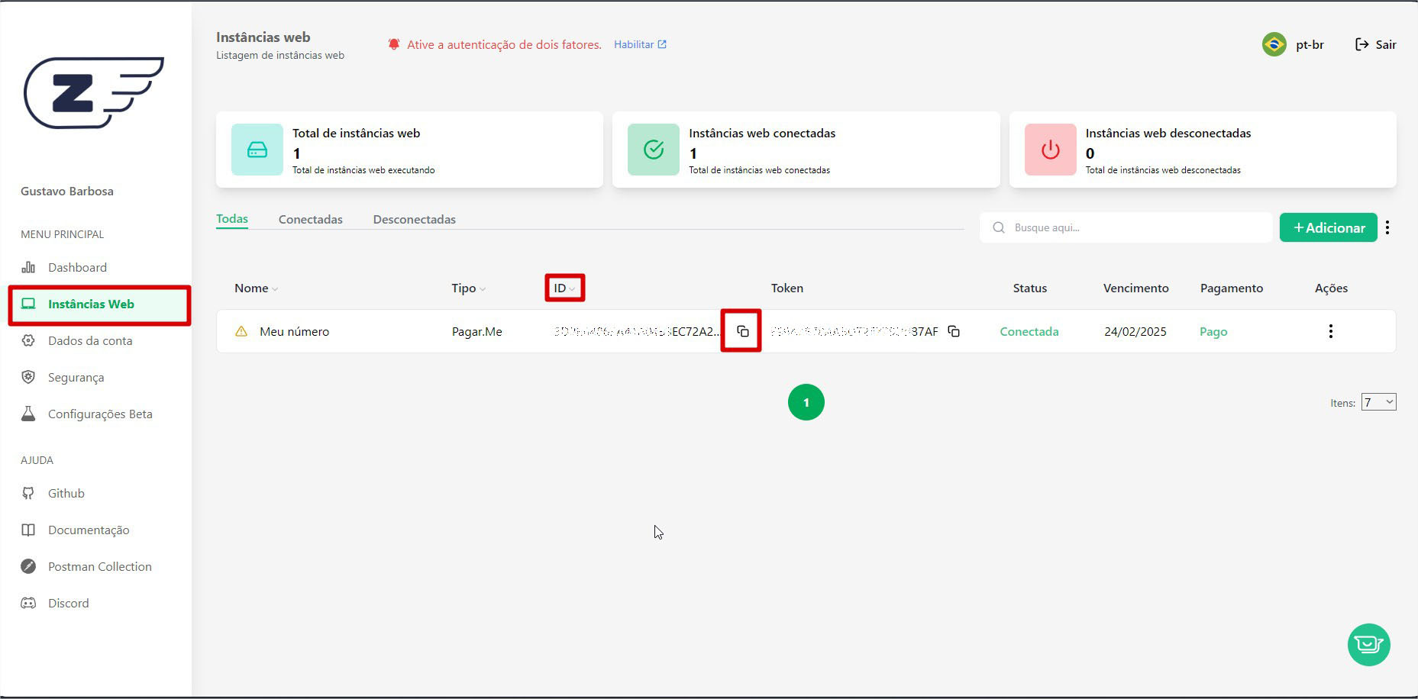
Task: Open Configurações Beta flask icon
Action: click(x=28, y=414)
